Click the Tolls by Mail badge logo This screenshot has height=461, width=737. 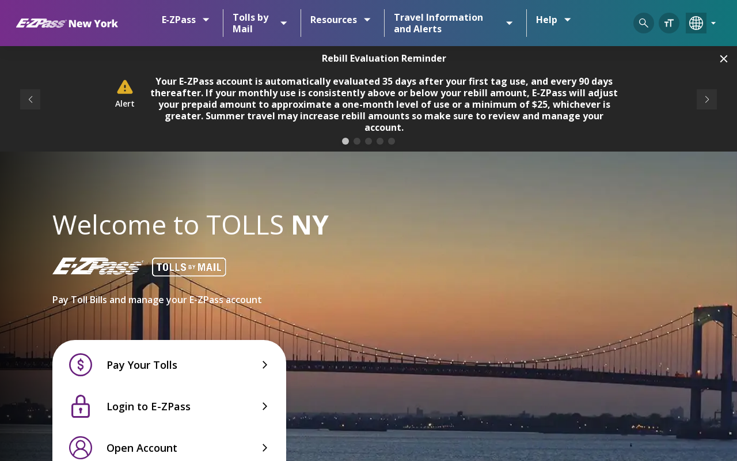[189, 267]
